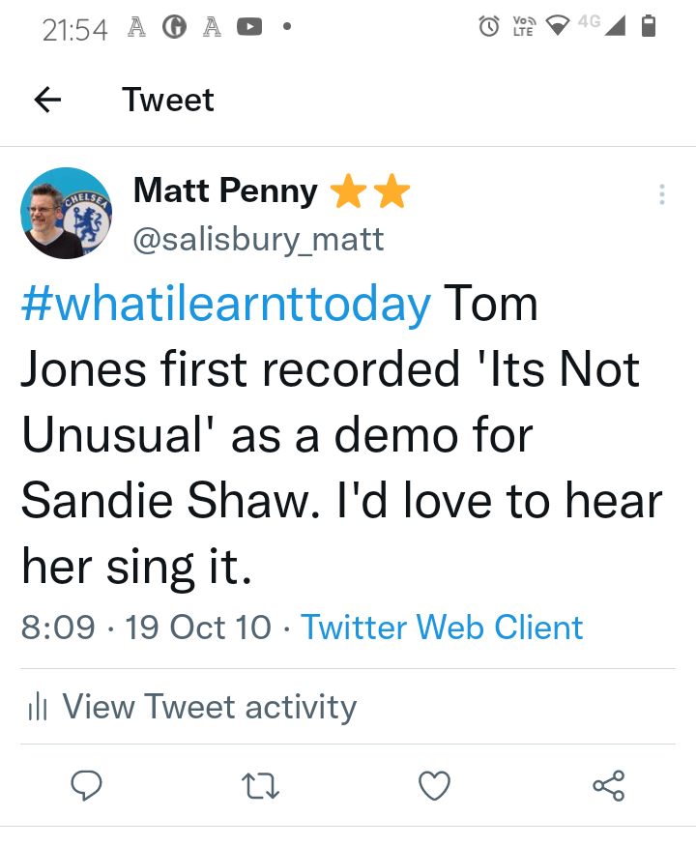This screenshot has height=847, width=696.
Task: Tap the Wi-Fi status icon
Action: pos(557,27)
